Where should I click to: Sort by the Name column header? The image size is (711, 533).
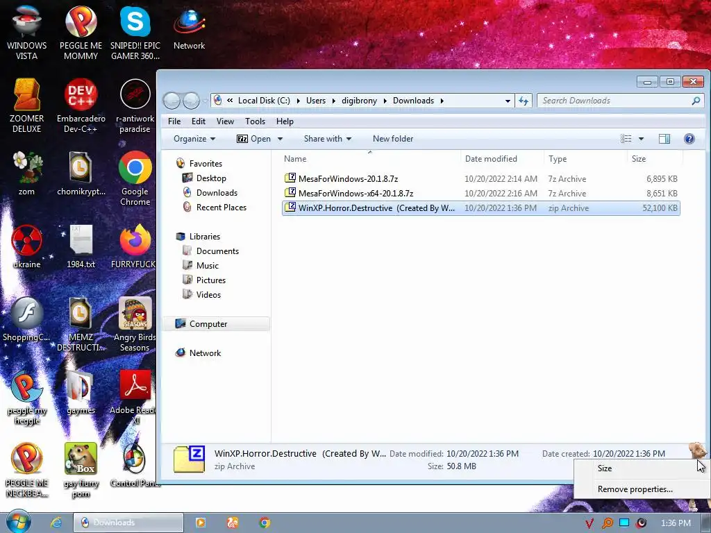click(x=369, y=159)
